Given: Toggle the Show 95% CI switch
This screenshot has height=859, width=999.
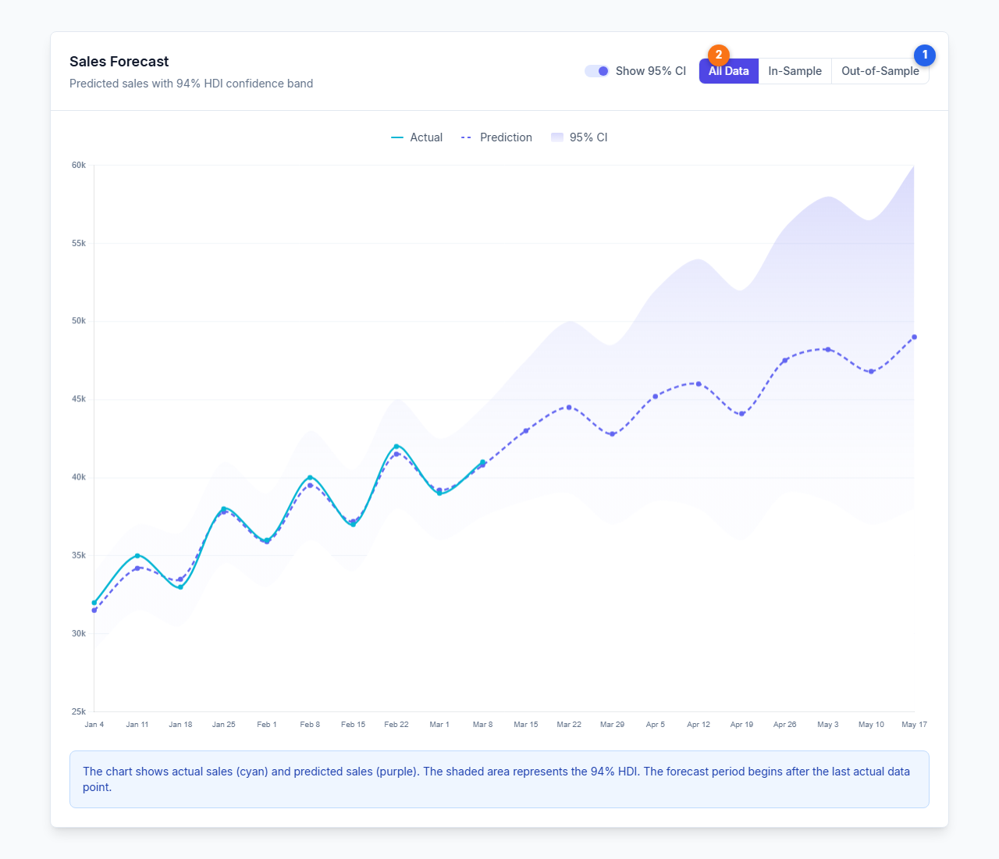Looking at the screenshot, I should click(596, 71).
